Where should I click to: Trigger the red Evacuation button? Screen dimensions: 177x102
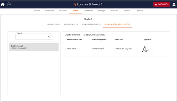161,4
